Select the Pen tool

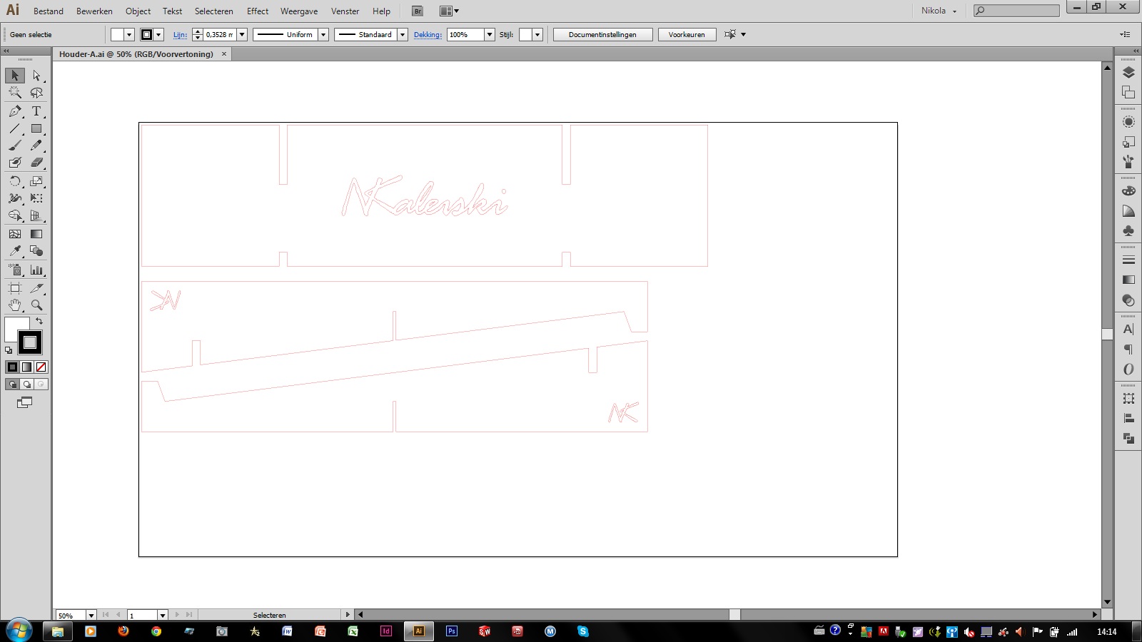point(15,111)
